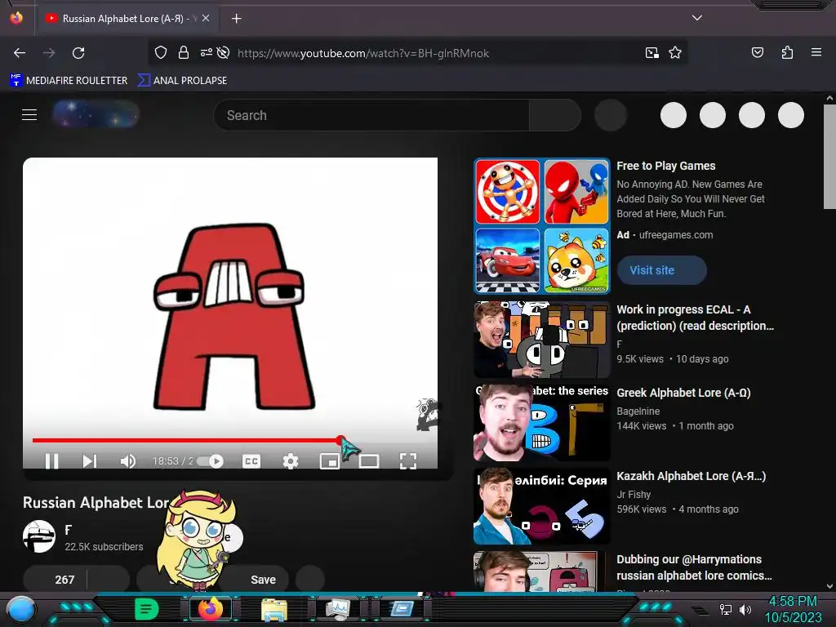This screenshot has width=836, height=627.
Task: Like the video showing 267
Action: click(55, 580)
